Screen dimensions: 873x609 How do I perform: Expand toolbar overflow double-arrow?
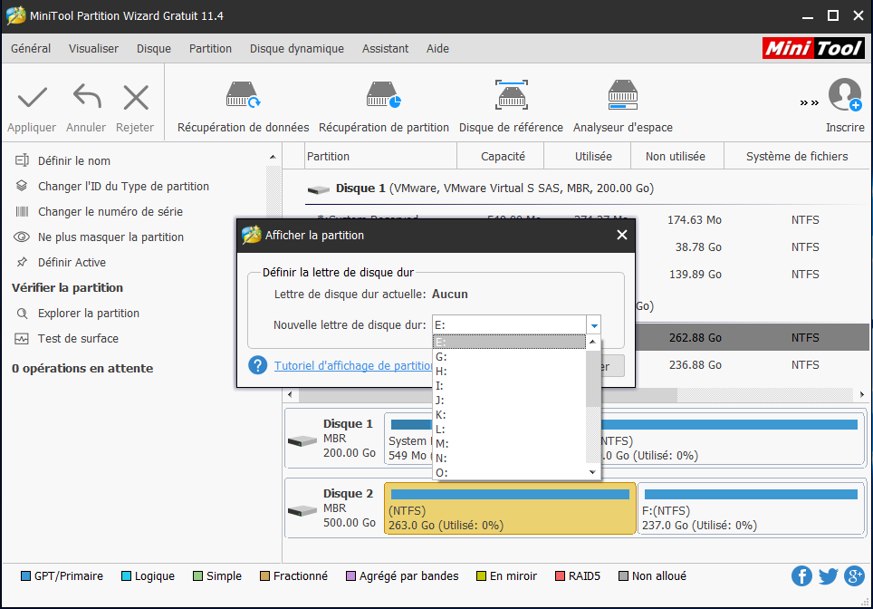[809, 102]
